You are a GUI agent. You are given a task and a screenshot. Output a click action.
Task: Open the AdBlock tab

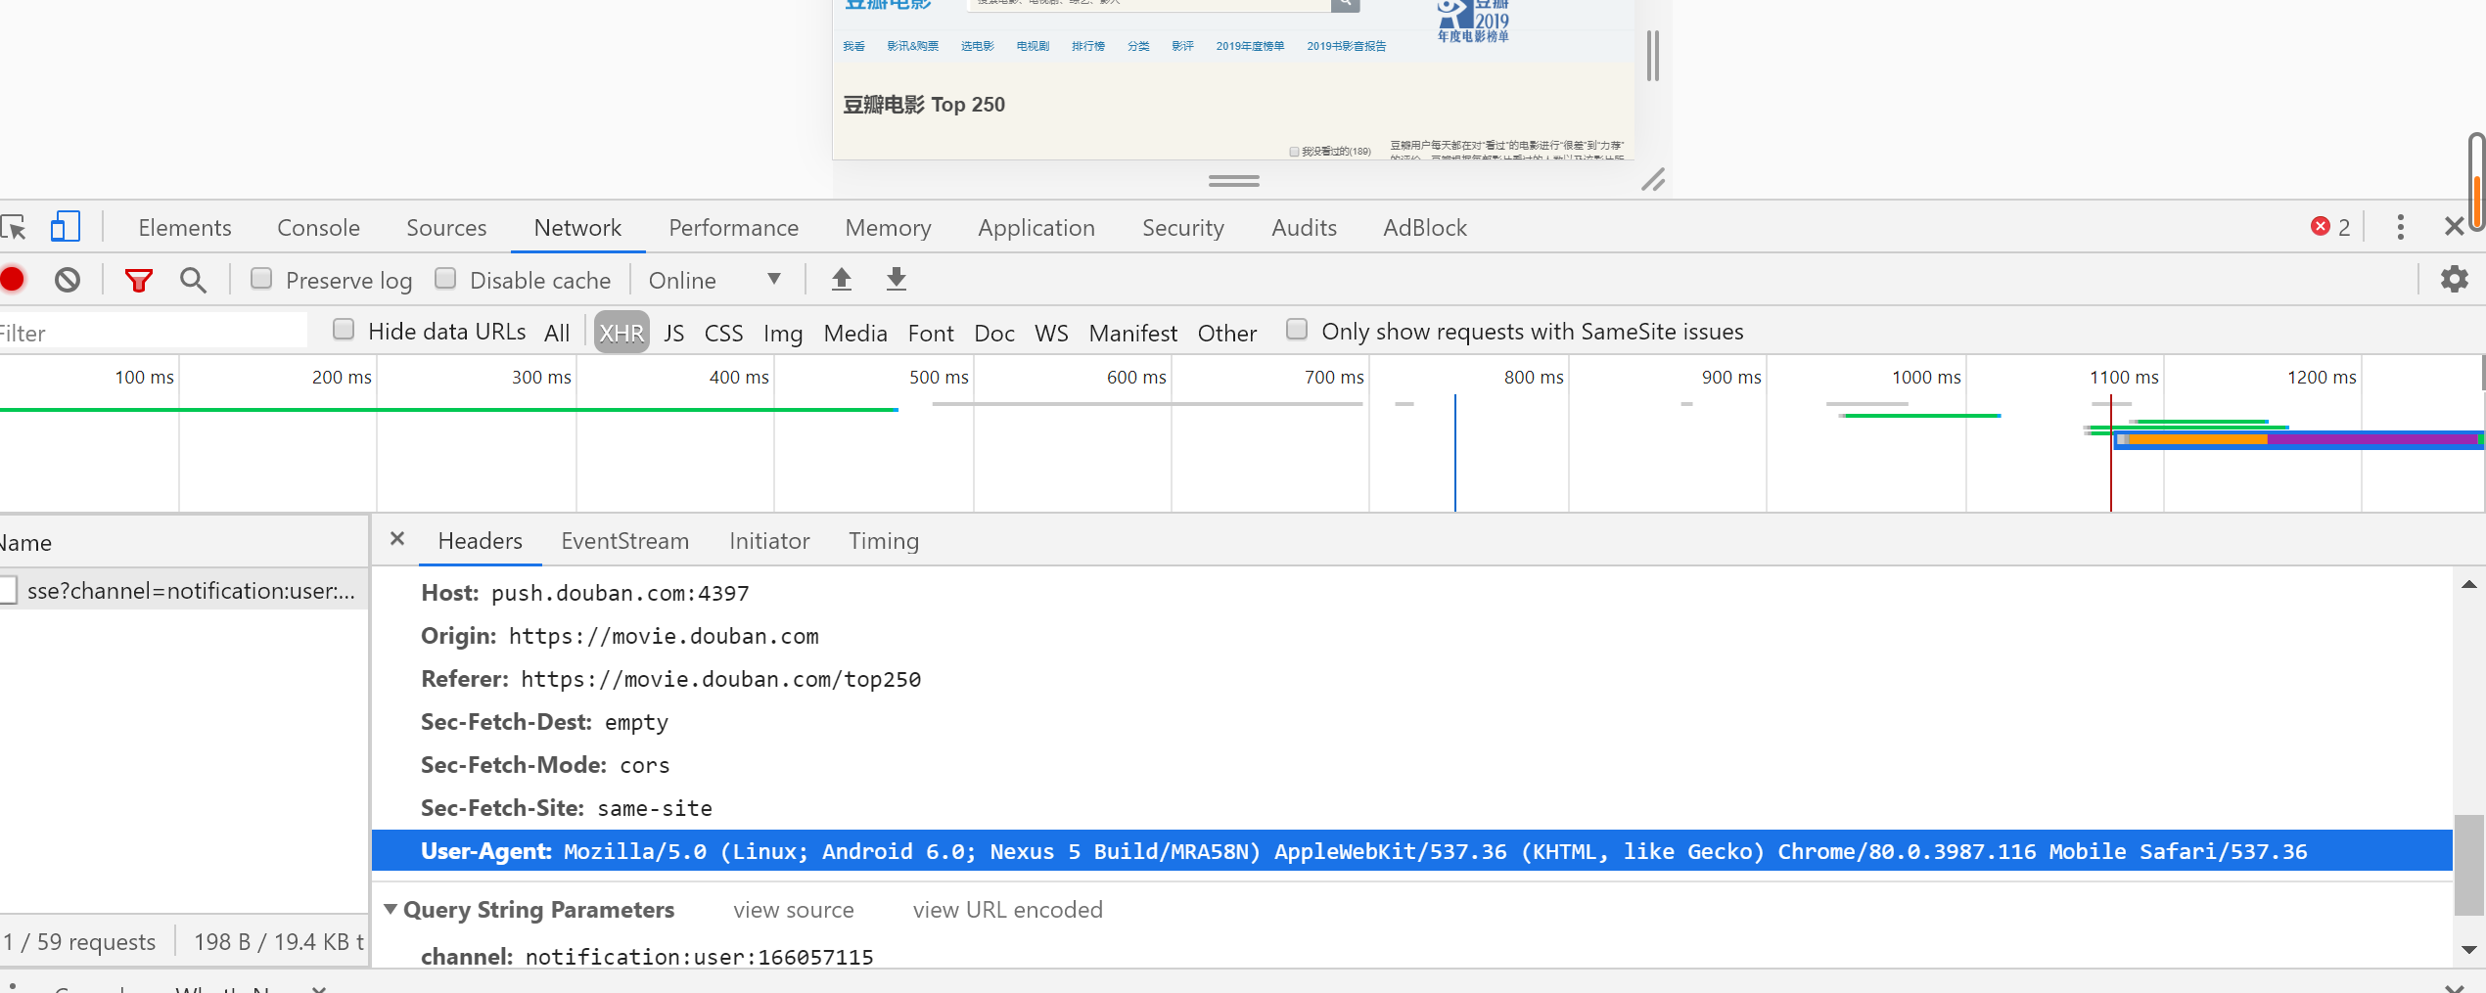pos(1425,228)
